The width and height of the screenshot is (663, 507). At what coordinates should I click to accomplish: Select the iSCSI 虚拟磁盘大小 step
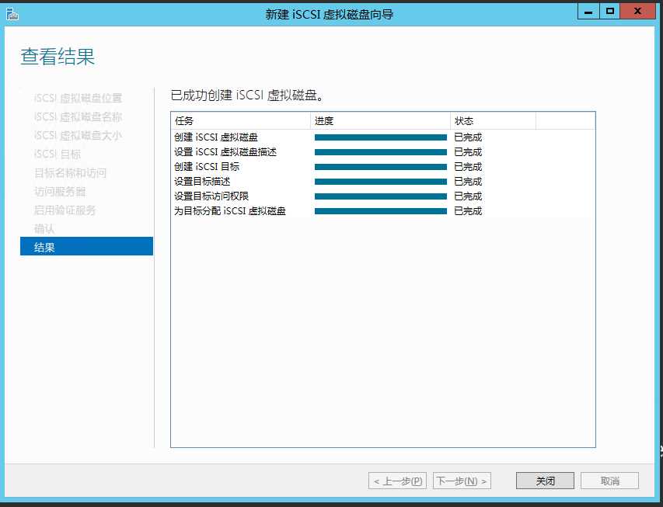click(78, 136)
